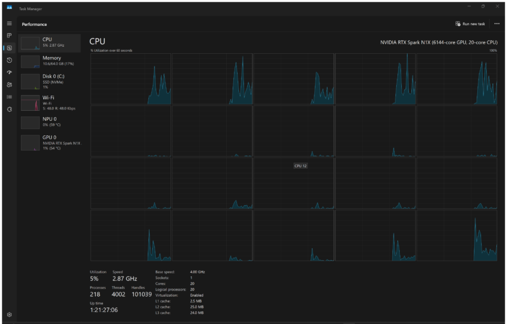Select the Performance page icon

[x=10, y=47]
